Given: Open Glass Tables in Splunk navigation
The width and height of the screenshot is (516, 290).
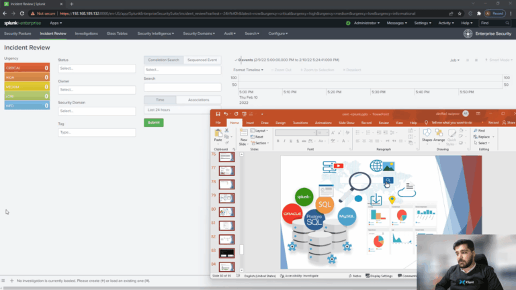Looking at the screenshot, I should click(x=117, y=34).
